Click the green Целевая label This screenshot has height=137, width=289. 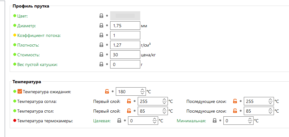pyautogui.click(x=102, y=121)
